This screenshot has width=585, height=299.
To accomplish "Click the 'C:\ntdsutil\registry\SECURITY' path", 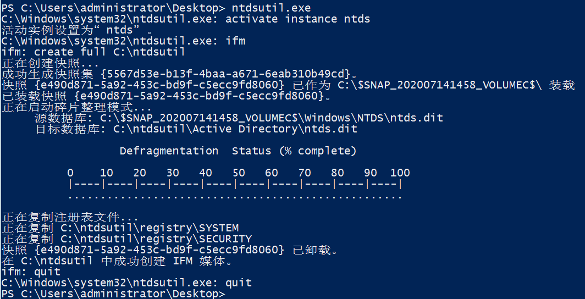I will click(156, 239).
